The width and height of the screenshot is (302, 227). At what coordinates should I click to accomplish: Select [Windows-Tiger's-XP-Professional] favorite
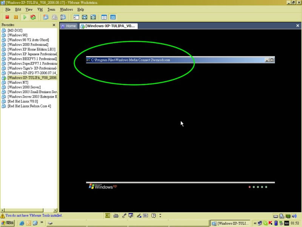coord(32,68)
